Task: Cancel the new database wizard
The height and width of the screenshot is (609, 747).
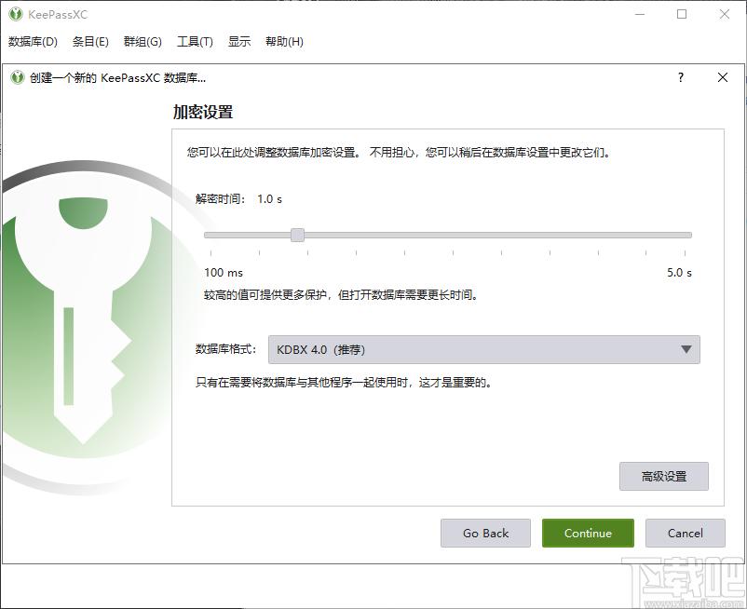Action: point(686,534)
